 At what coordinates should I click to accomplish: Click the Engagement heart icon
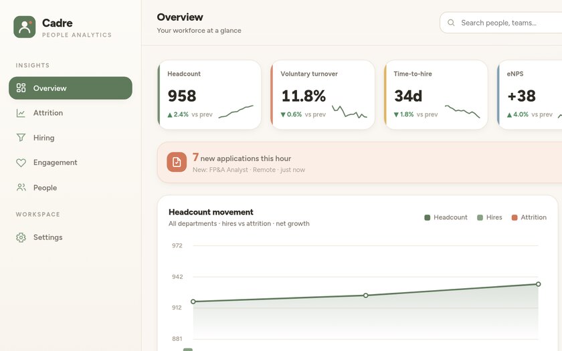click(x=21, y=162)
